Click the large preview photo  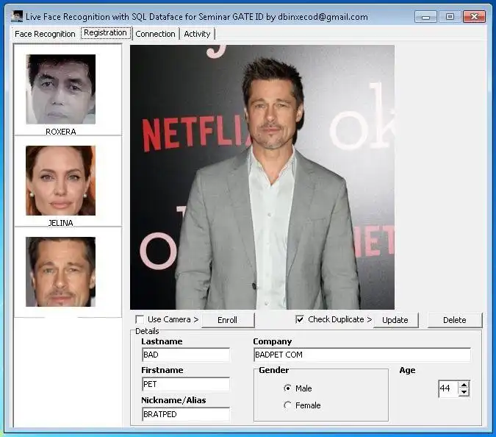pyautogui.click(x=262, y=177)
